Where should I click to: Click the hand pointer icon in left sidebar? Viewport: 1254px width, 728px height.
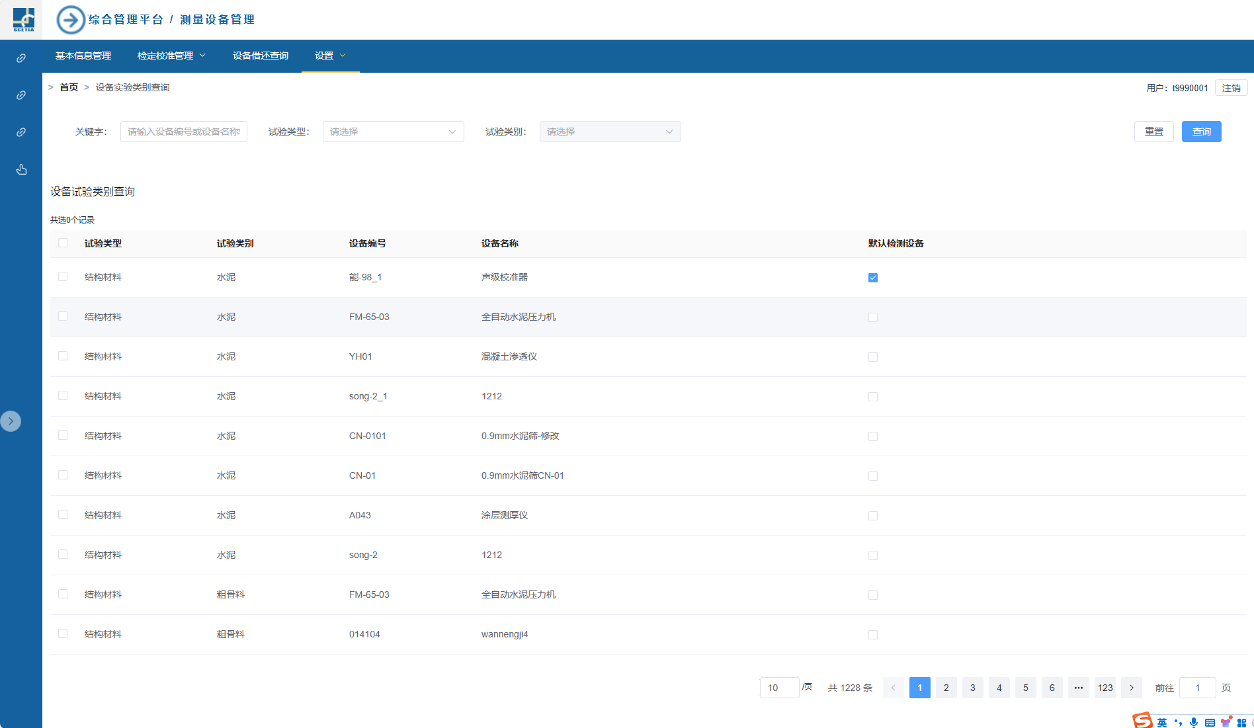21,170
